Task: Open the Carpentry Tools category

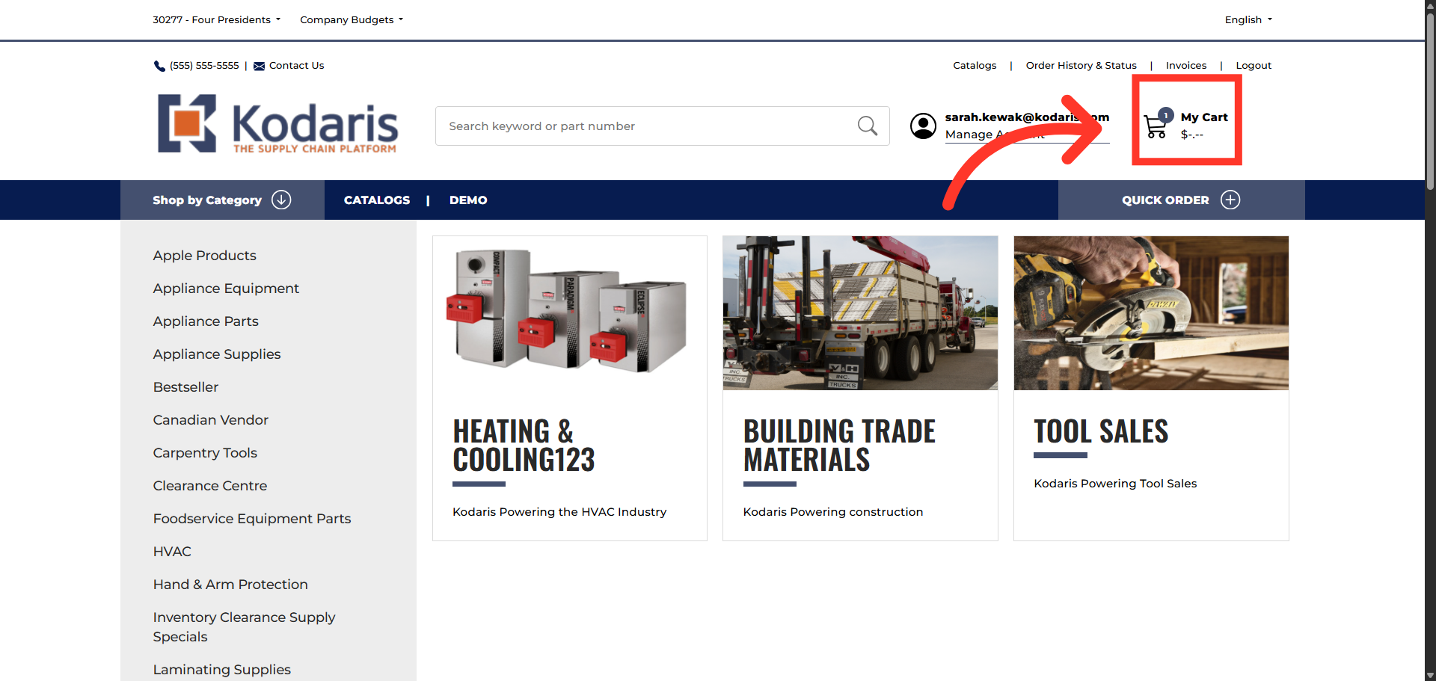Action: [205, 452]
